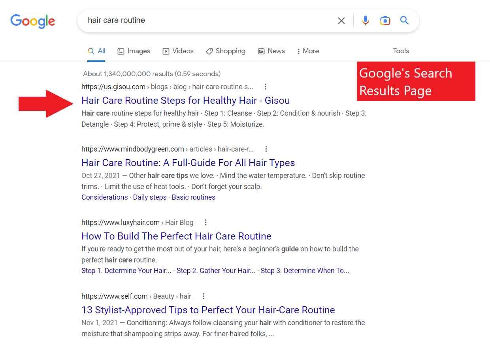Jump to the Basic routines sitelink
Screen dimensions: 490x350
(x=194, y=197)
